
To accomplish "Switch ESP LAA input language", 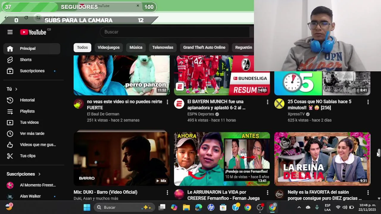I will [x=327, y=207].
